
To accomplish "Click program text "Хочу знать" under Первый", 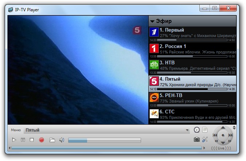I will [181, 36].
